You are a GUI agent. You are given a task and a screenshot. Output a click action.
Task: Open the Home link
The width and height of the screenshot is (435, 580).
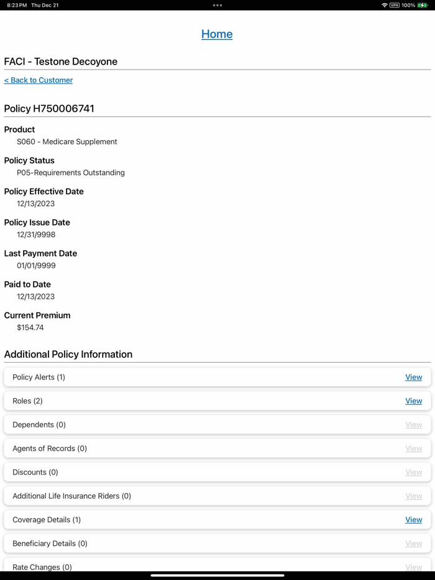217,34
